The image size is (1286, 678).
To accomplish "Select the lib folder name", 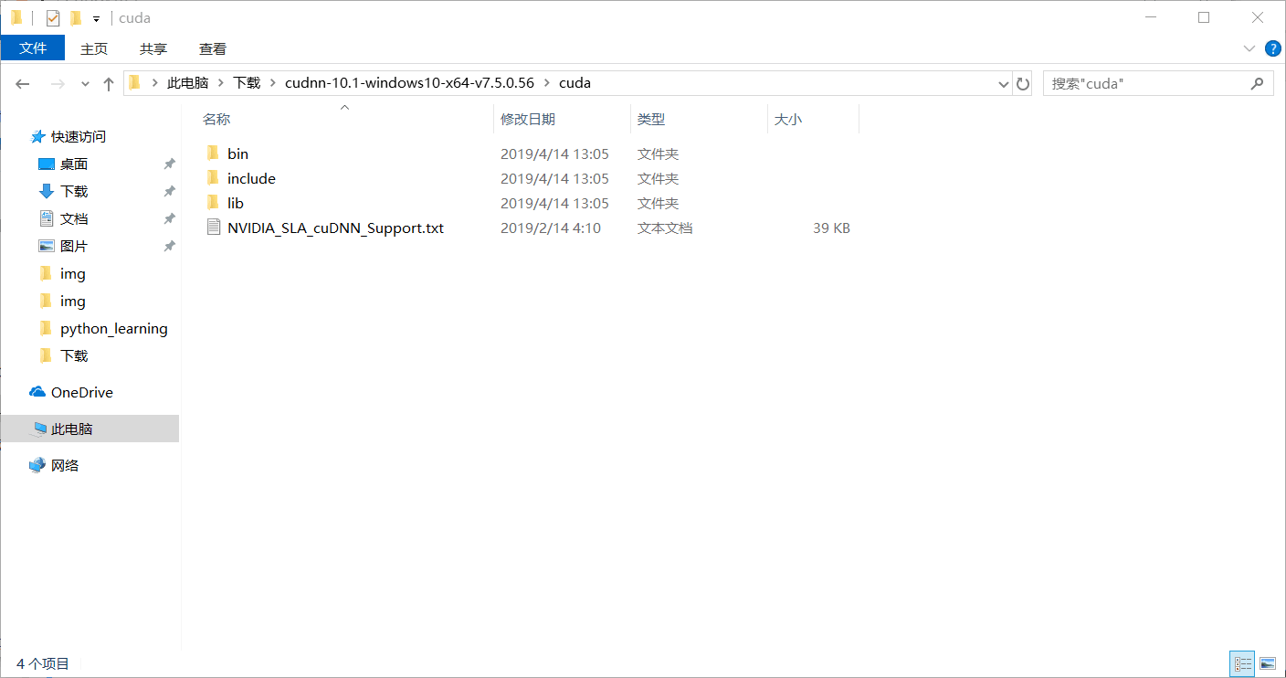I will click(236, 203).
